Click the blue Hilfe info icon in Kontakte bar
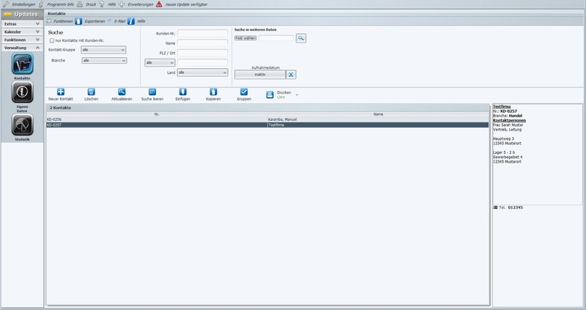The width and height of the screenshot is (586, 310). point(131,21)
